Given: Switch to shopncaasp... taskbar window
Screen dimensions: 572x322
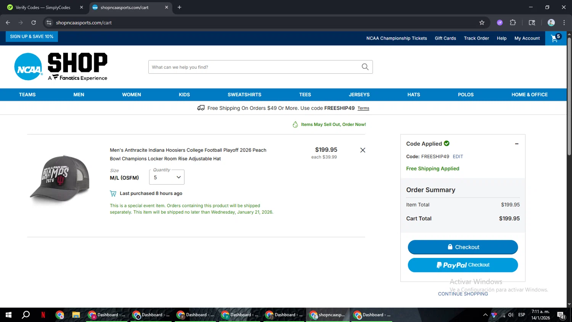Looking at the screenshot, I should point(328,315).
